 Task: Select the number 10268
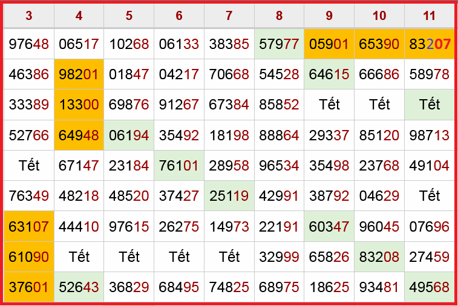tap(129, 44)
